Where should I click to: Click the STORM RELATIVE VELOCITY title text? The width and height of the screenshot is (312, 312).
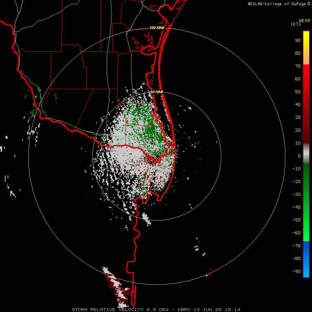pos(107,310)
